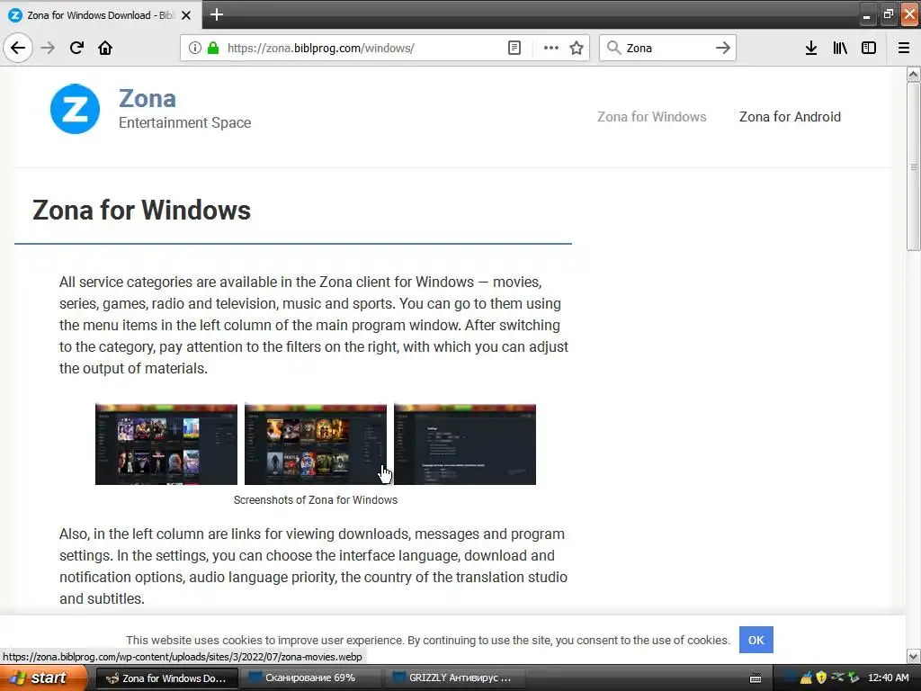Open the browser home page
Viewport: 921px width, 691px height.
pos(105,48)
